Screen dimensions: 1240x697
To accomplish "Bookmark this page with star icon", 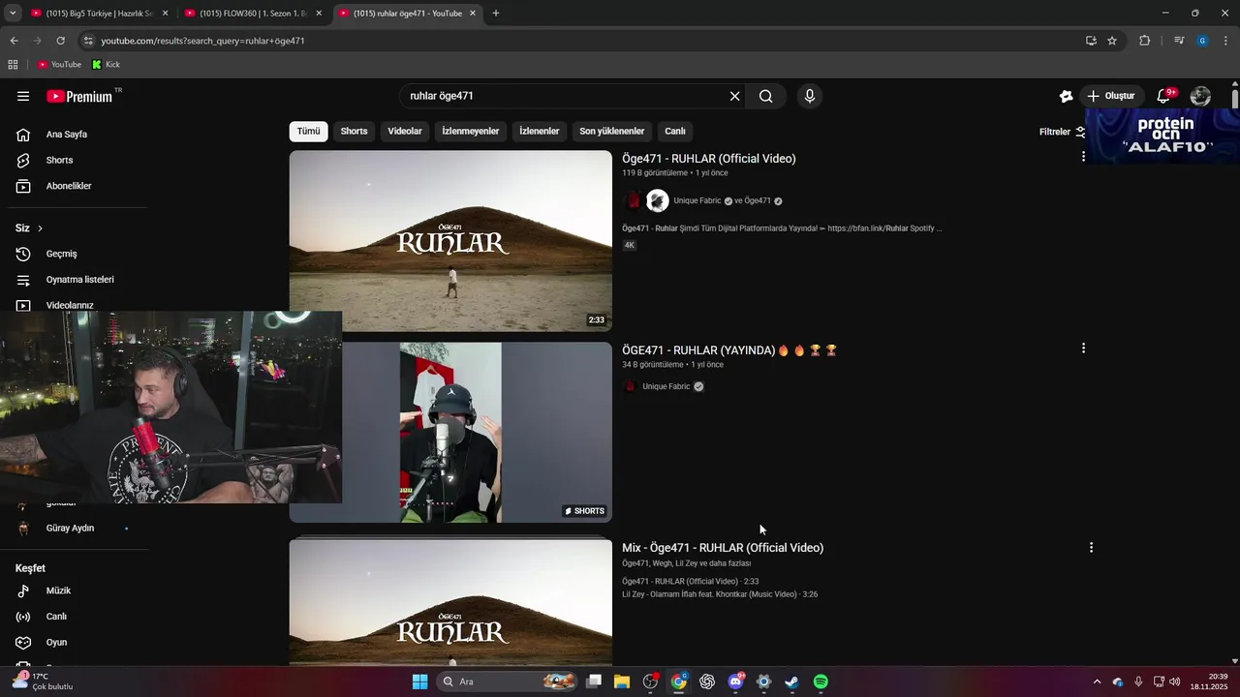I will click(1112, 41).
